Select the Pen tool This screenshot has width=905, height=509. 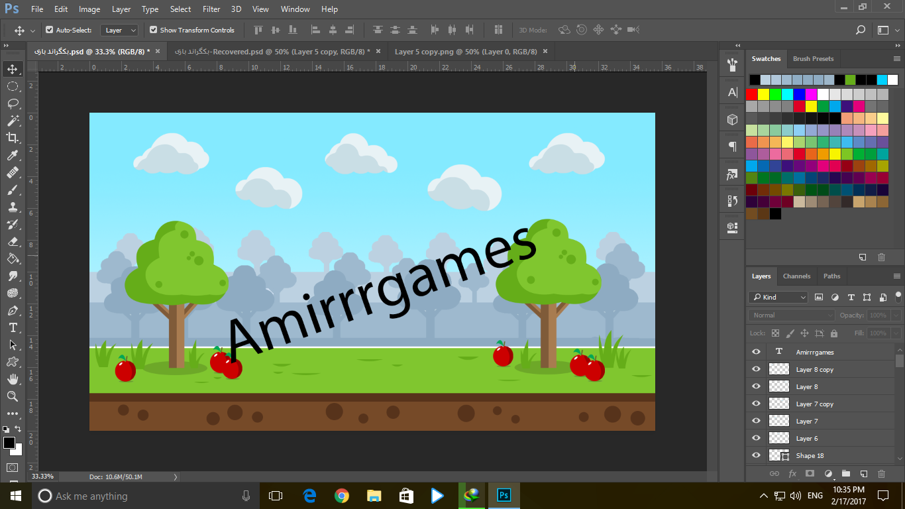[13, 310]
